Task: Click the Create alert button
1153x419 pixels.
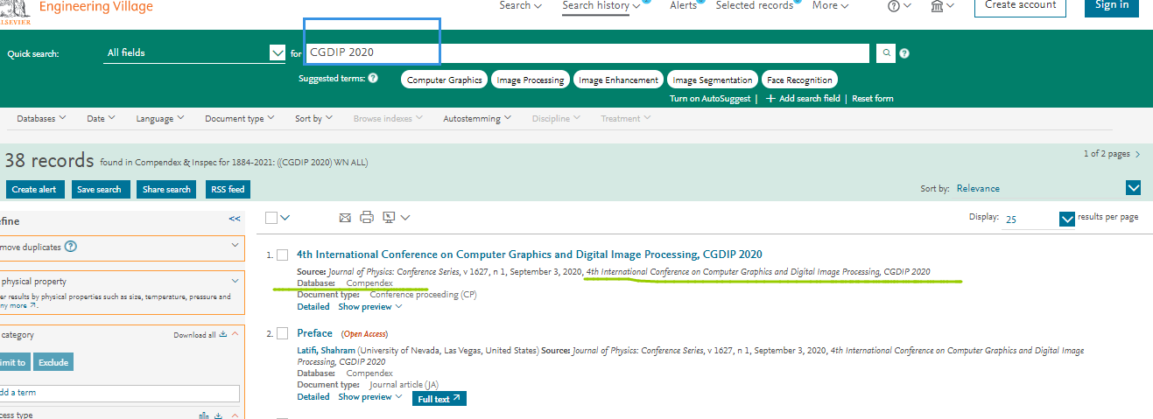Action: 35,190
